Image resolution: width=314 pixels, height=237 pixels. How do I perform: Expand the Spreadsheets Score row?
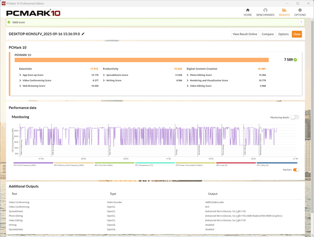(x=104, y=75)
